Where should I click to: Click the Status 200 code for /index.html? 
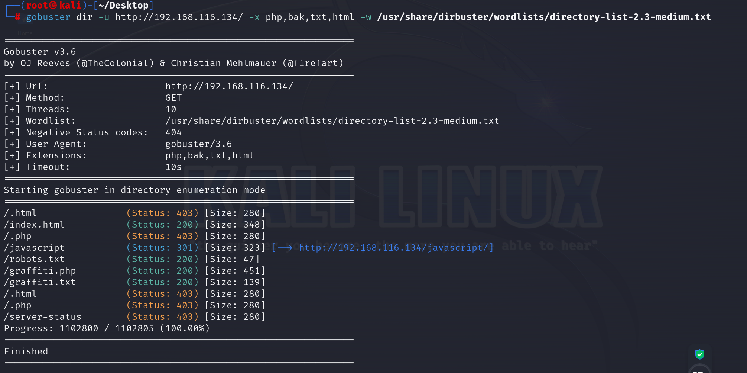click(162, 225)
